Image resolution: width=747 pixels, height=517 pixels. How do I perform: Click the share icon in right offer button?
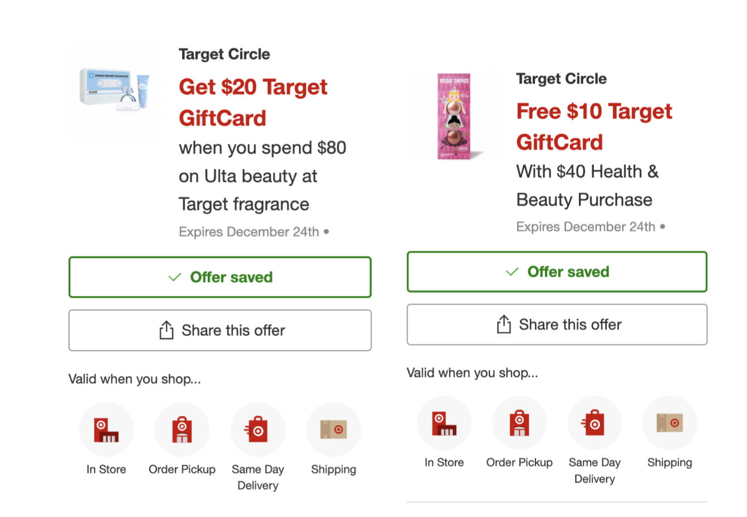[x=503, y=324]
